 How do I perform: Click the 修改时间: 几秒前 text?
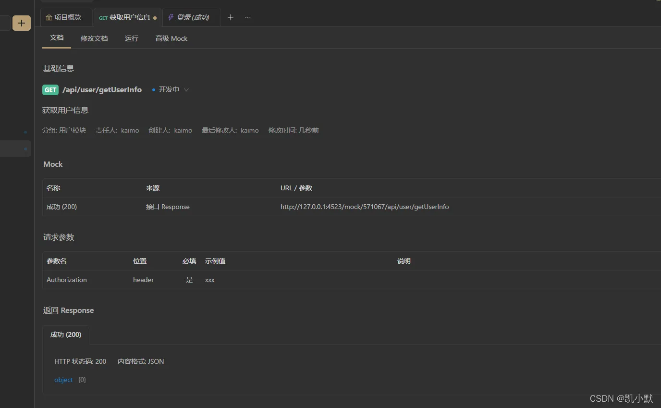point(294,130)
